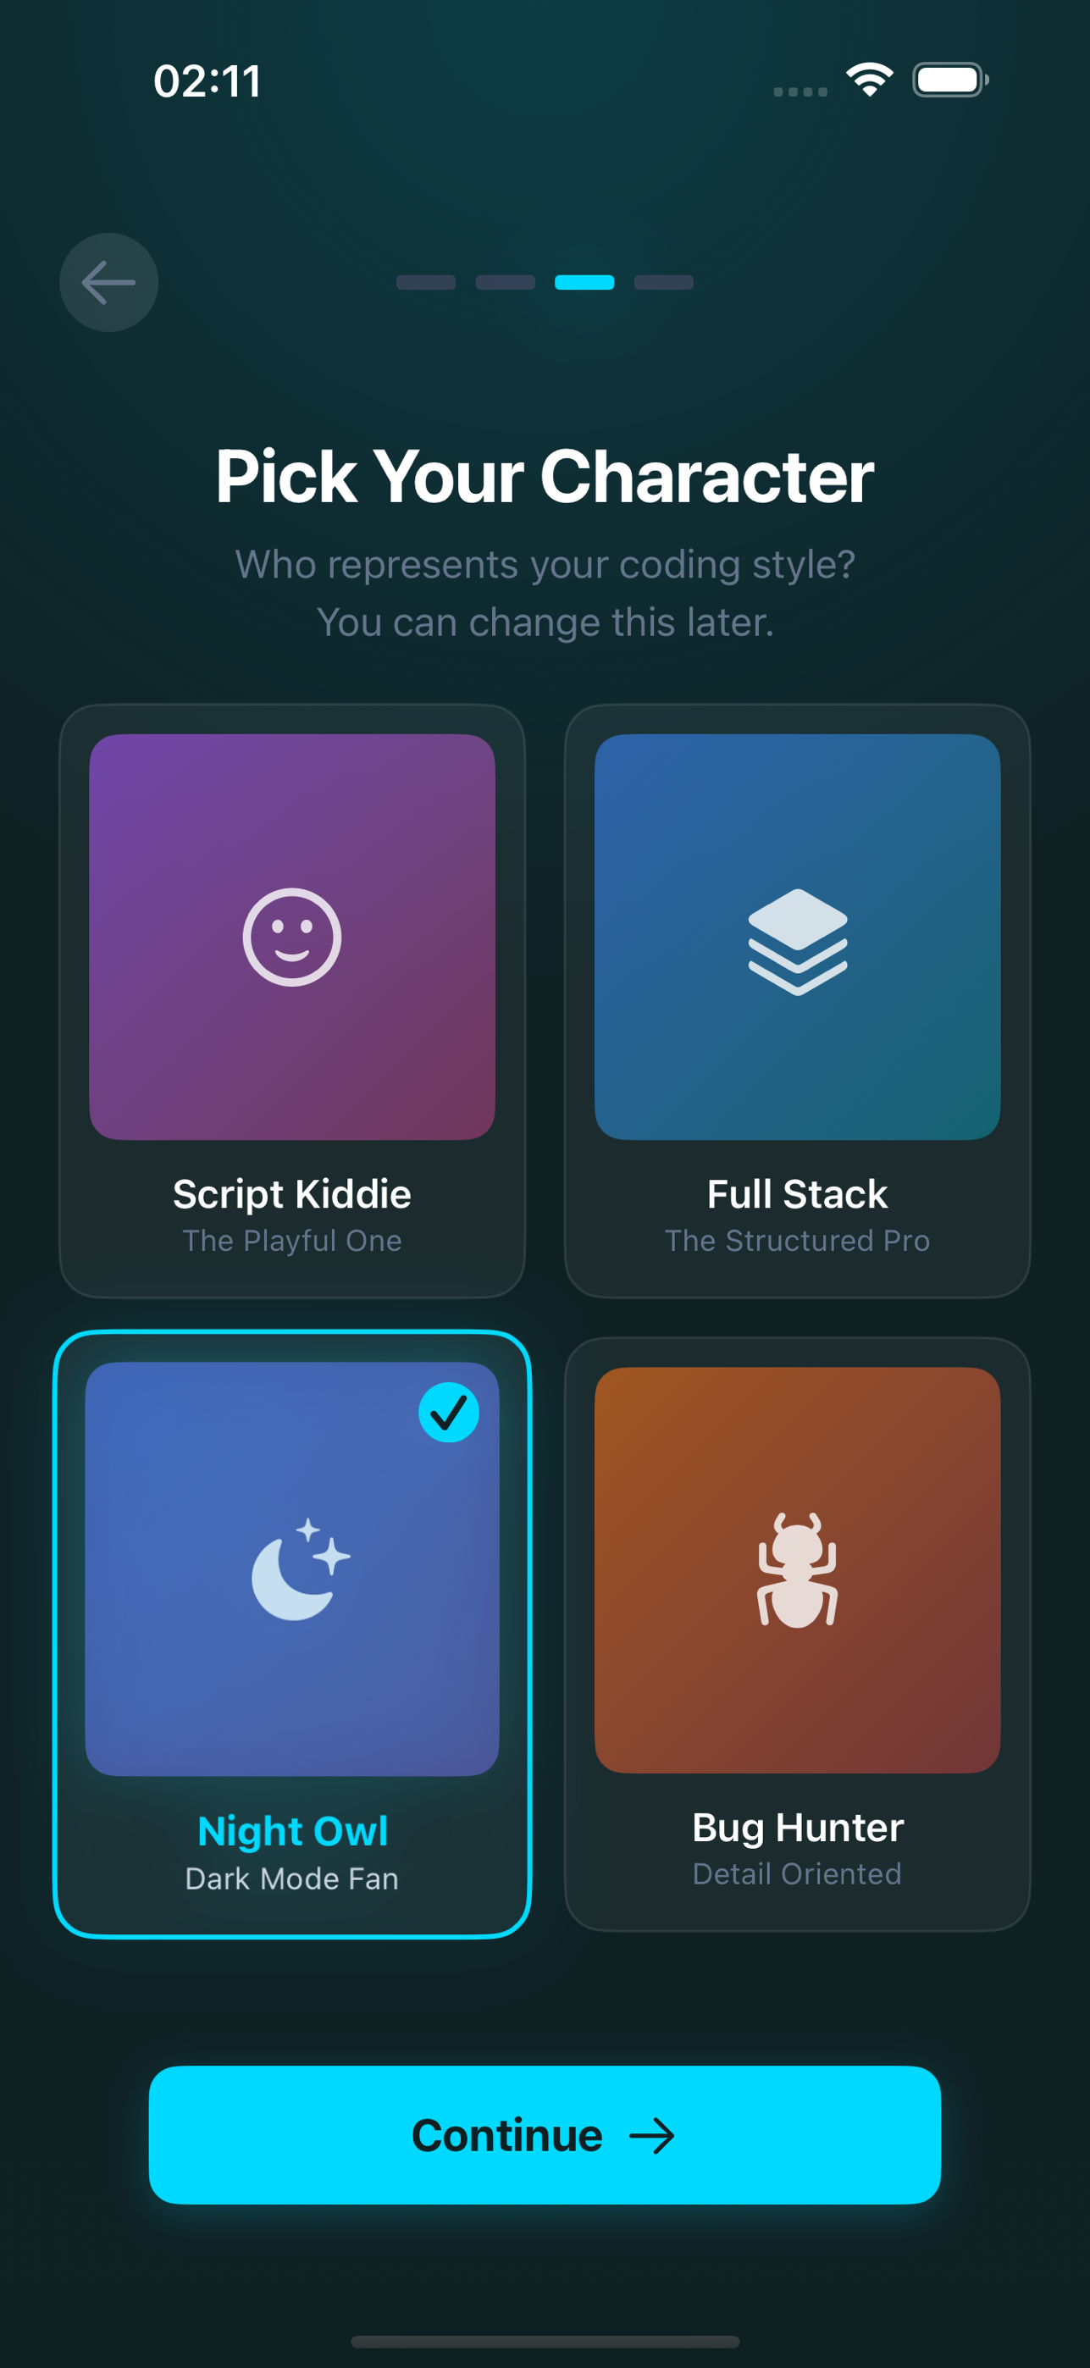This screenshot has height=2368, width=1090.
Task: Tap the home indicator bar
Action: [x=545, y=2342]
